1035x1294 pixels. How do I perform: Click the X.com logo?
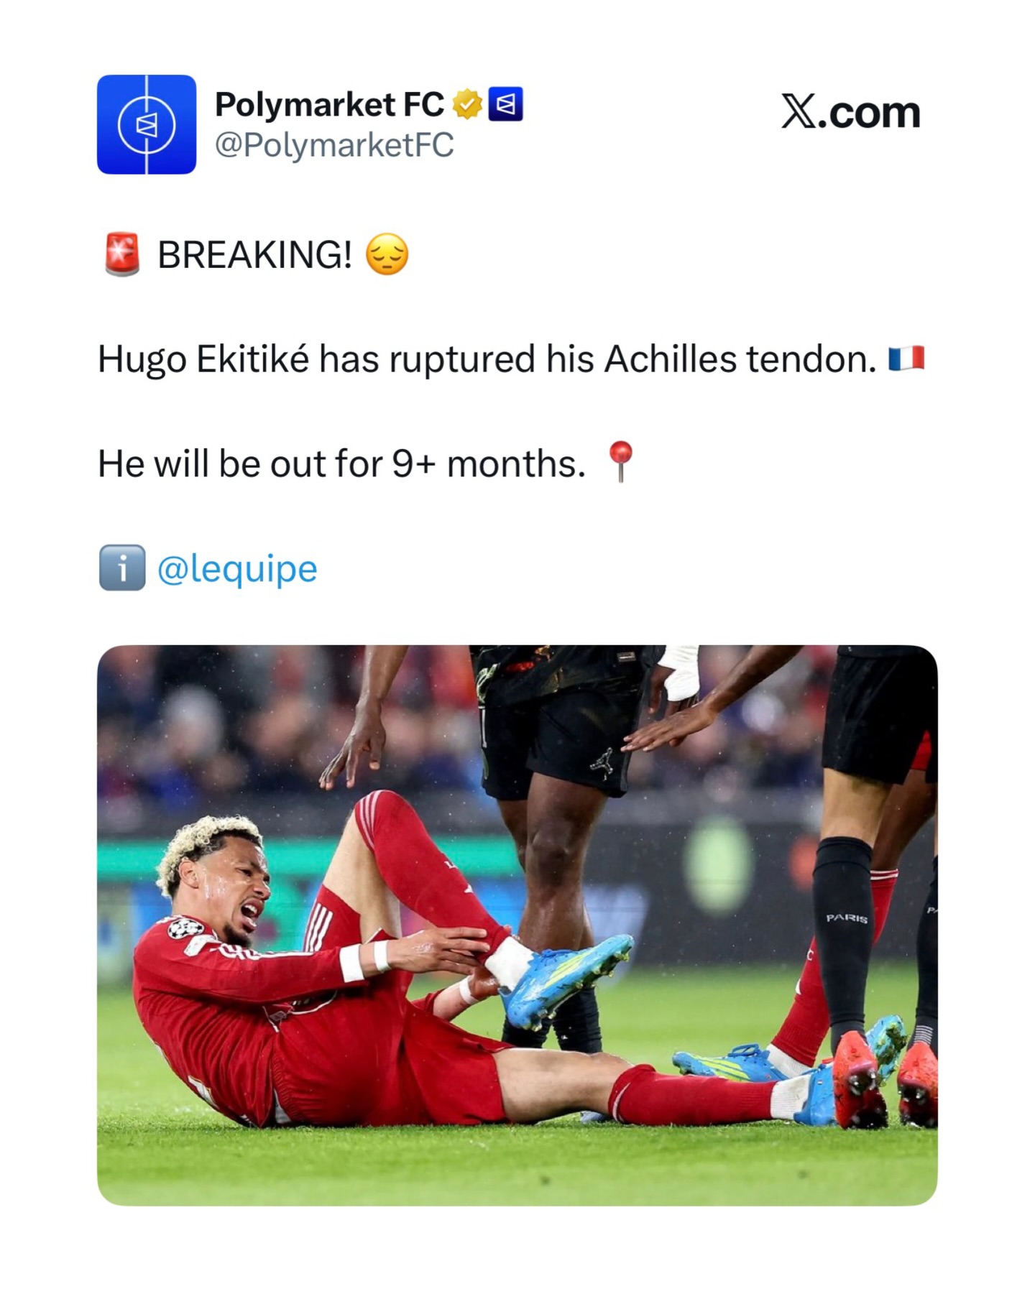850,113
